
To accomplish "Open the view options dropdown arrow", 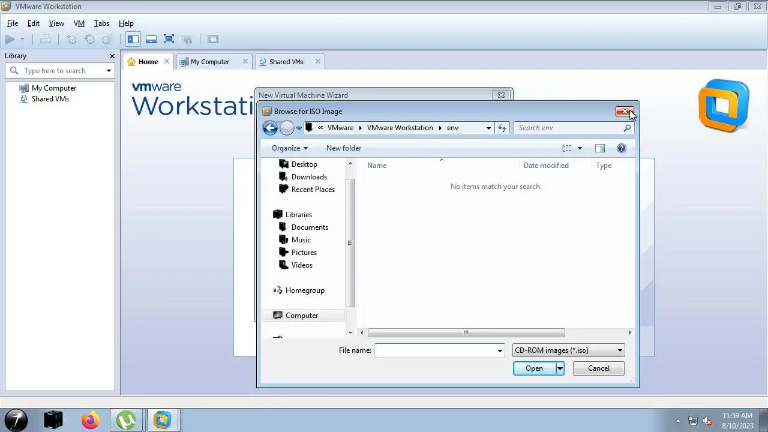I will pos(580,148).
